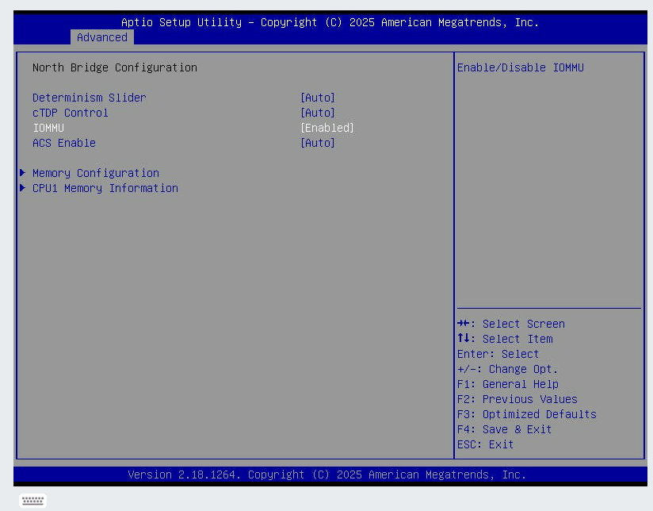Toggle the ACS Enable [Auto] value
The height and width of the screenshot is (511, 653).
[318, 143]
